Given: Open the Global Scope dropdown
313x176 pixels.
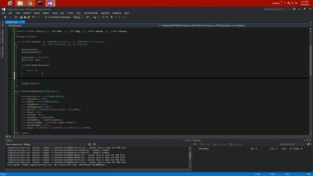Looking at the screenshot, I should pos(83,25).
